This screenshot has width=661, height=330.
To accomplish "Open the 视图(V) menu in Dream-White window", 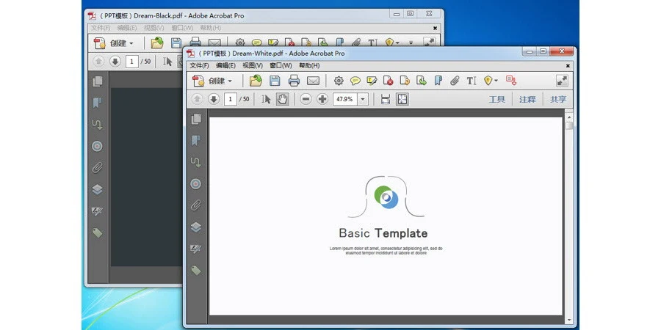I will (x=253, y=65).
